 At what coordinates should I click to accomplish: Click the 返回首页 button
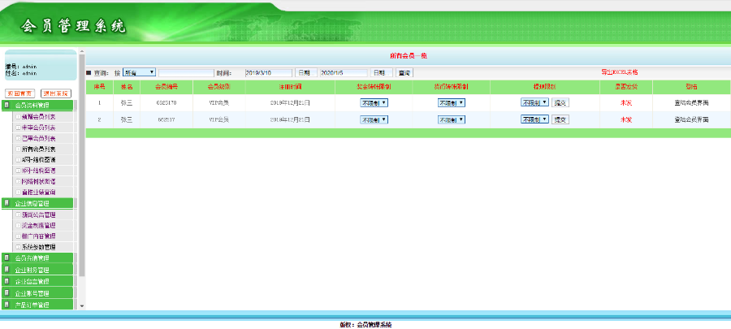[x=19, y=93]
